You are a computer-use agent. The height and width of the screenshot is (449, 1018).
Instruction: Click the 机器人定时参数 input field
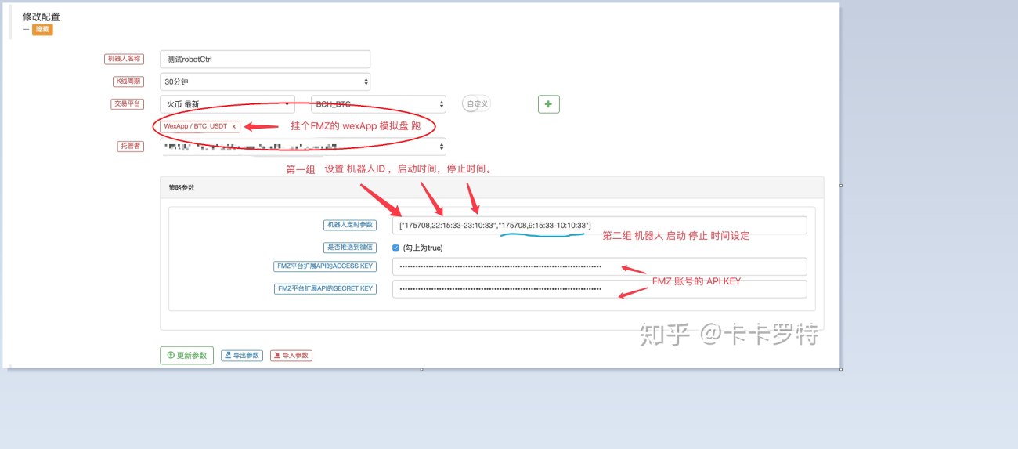click(x=599, y=225)
